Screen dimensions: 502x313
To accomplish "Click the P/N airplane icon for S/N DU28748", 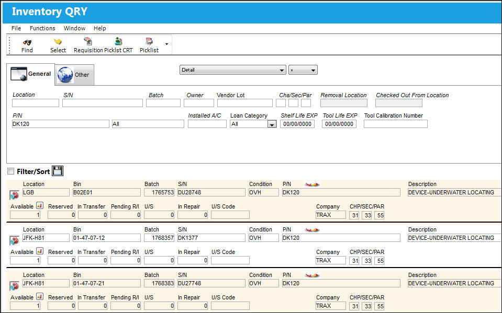I will [x=312, y=184].
